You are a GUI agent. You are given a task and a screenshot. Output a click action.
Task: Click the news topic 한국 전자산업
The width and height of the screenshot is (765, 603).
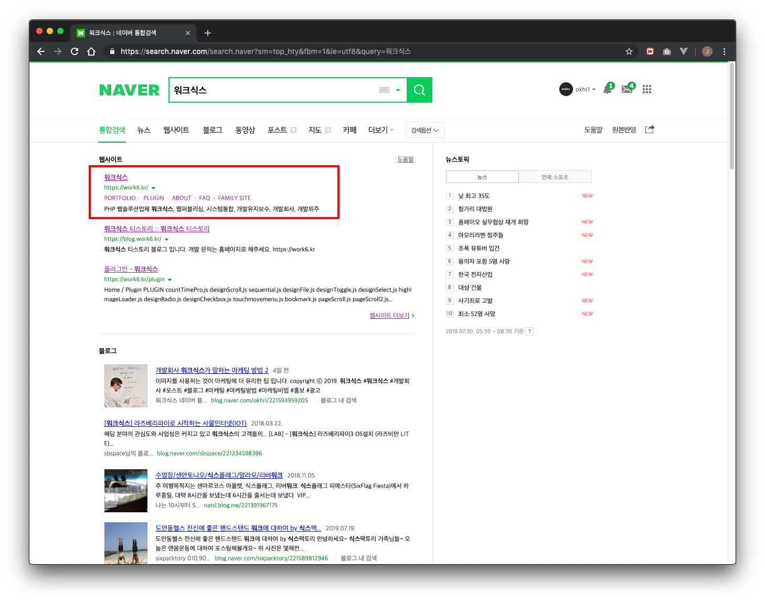(475, 274)
